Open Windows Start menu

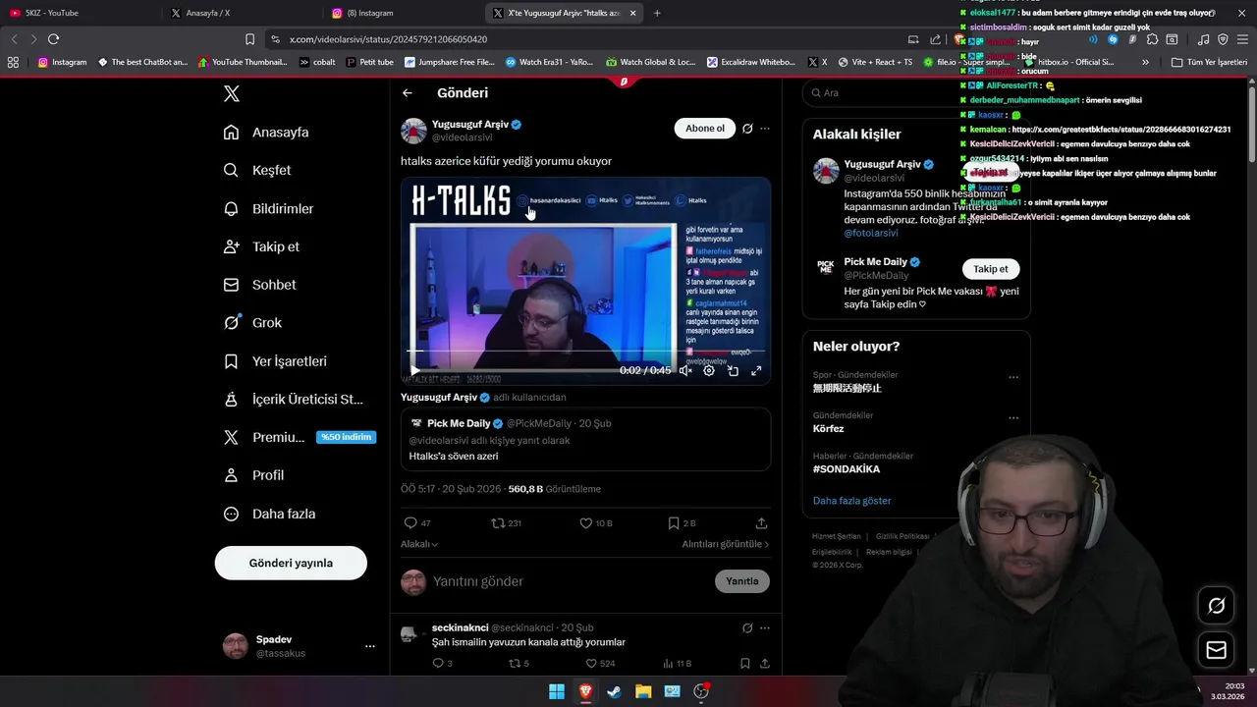[x=556, y=691]
